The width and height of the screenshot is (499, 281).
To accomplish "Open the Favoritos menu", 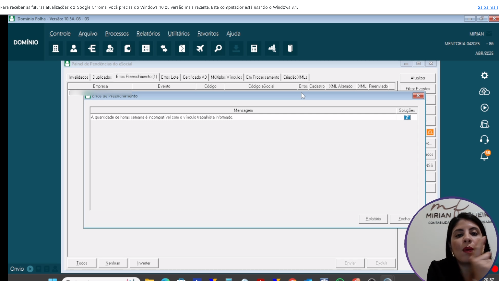I will coord(208,34).
